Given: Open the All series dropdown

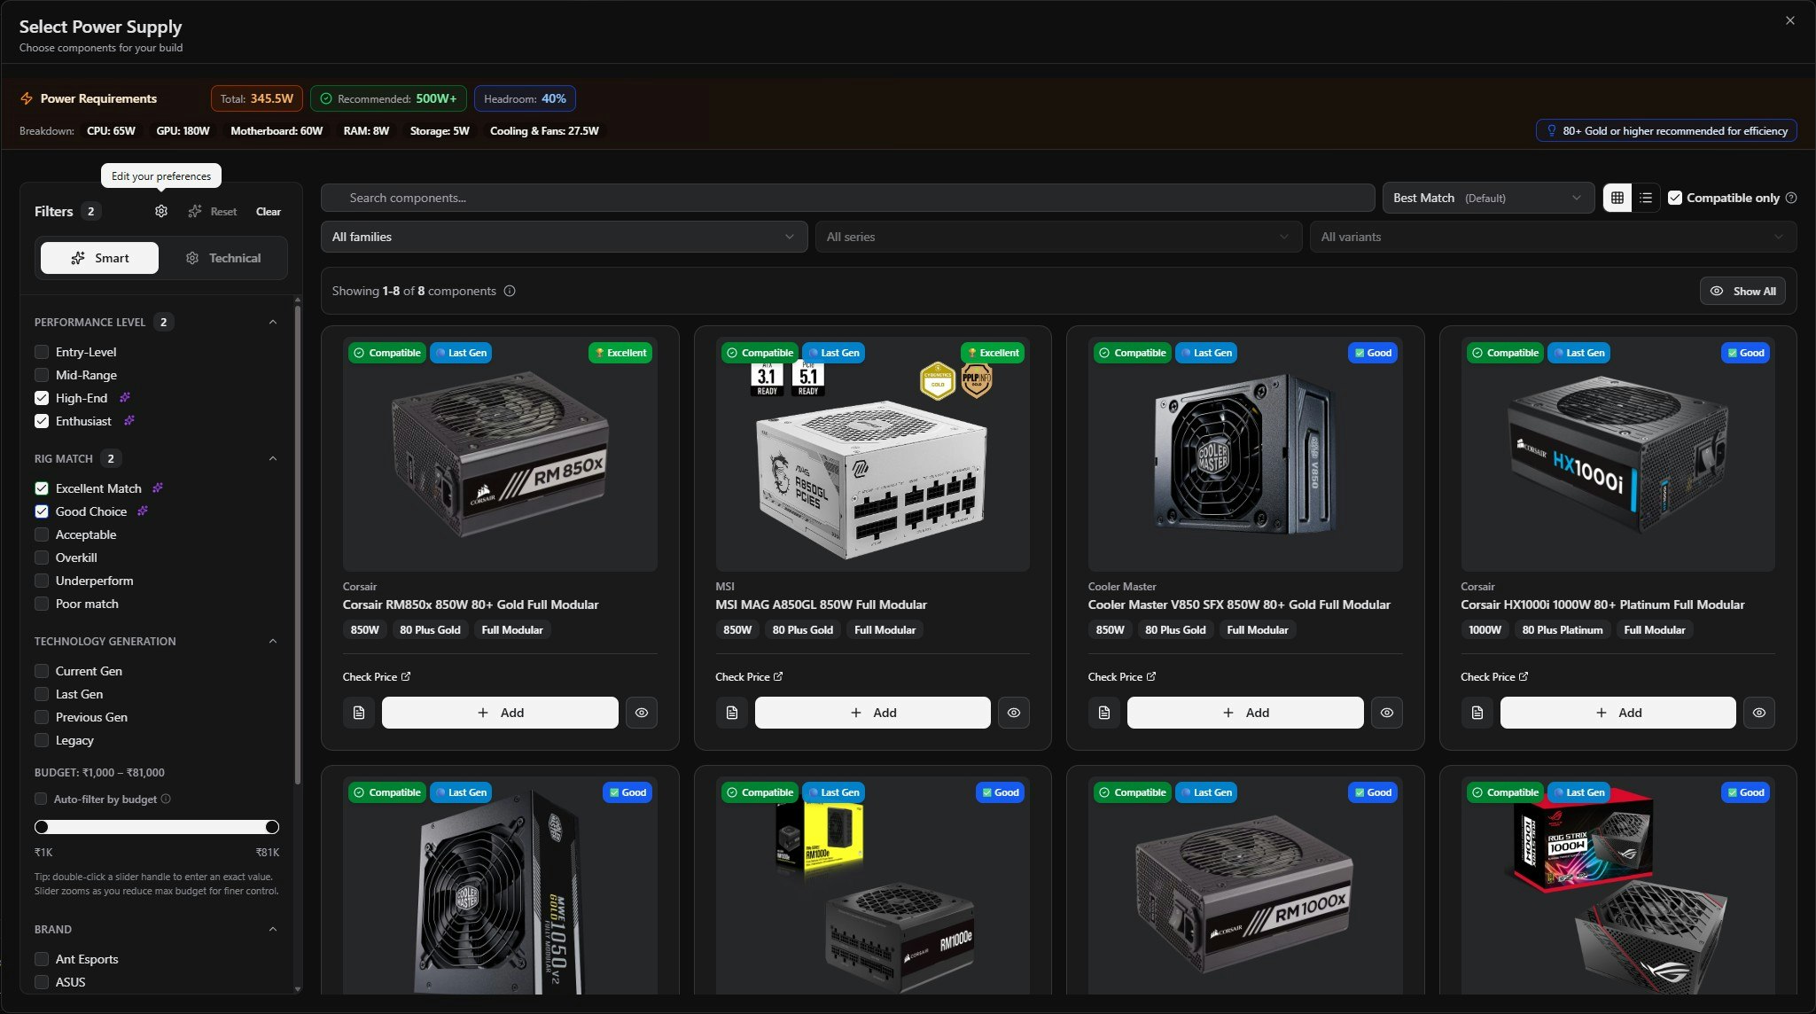Looking at the screenshot, I should (x=1058, y=237).
